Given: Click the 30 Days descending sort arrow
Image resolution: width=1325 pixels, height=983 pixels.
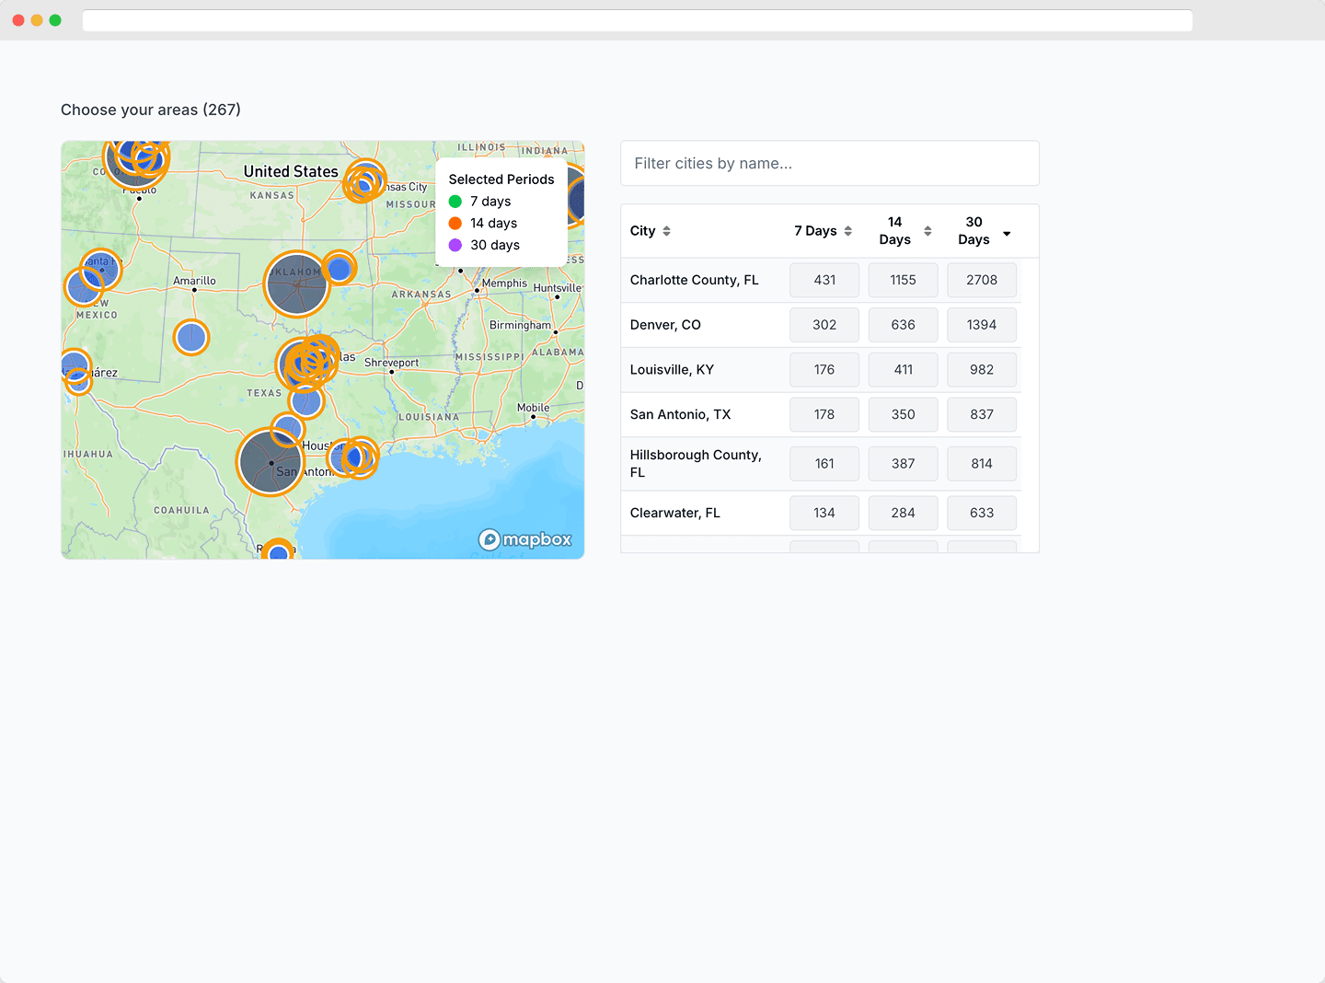Looking at the screenshot, I should pyautogui.click(x=1007, y=234).
